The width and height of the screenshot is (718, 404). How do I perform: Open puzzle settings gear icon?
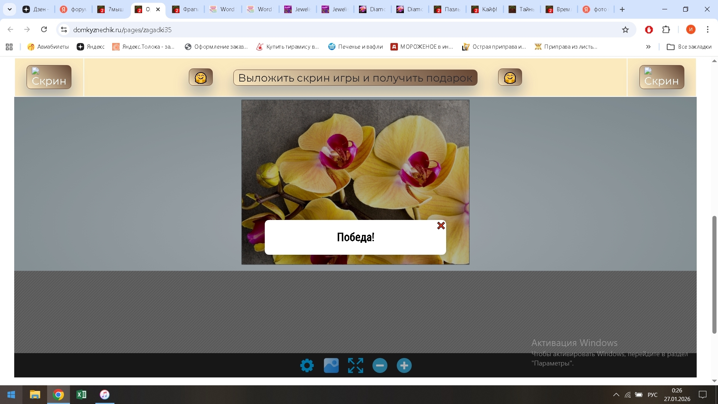307,365
